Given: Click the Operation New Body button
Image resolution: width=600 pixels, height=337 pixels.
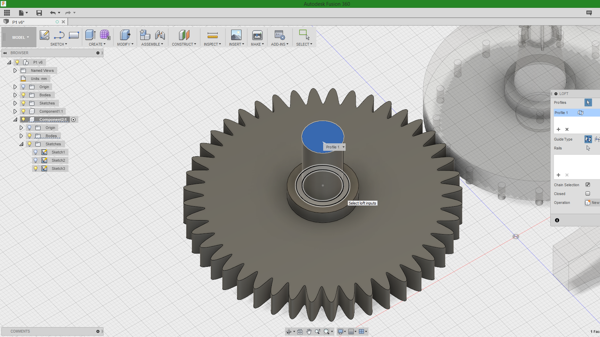Looking at the screenshot, I should 592,203.
